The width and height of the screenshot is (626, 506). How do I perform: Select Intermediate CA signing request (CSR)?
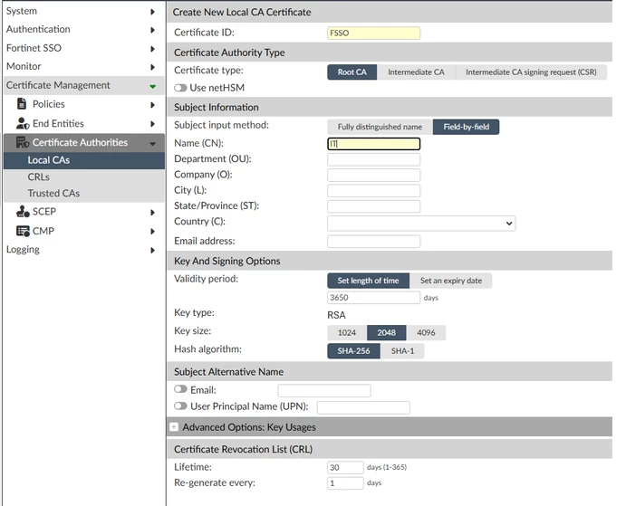coord(531,72)
